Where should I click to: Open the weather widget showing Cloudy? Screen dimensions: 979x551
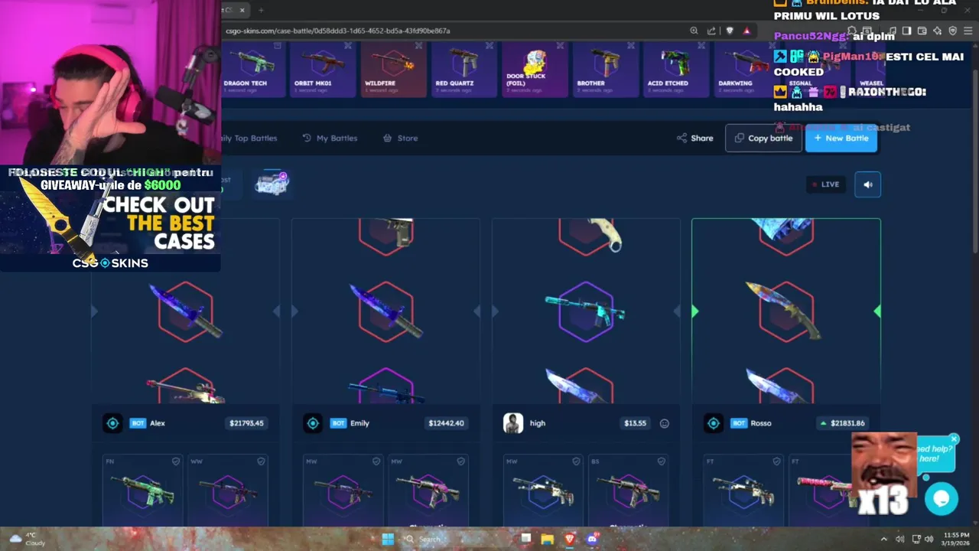27,539
